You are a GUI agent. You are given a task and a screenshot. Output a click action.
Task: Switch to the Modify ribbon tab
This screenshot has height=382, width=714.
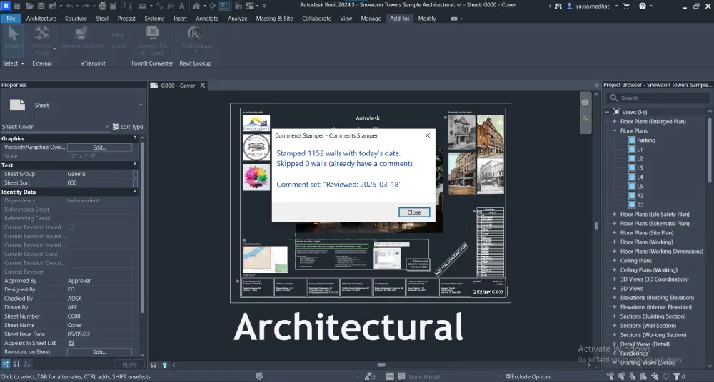coord(427,19)
